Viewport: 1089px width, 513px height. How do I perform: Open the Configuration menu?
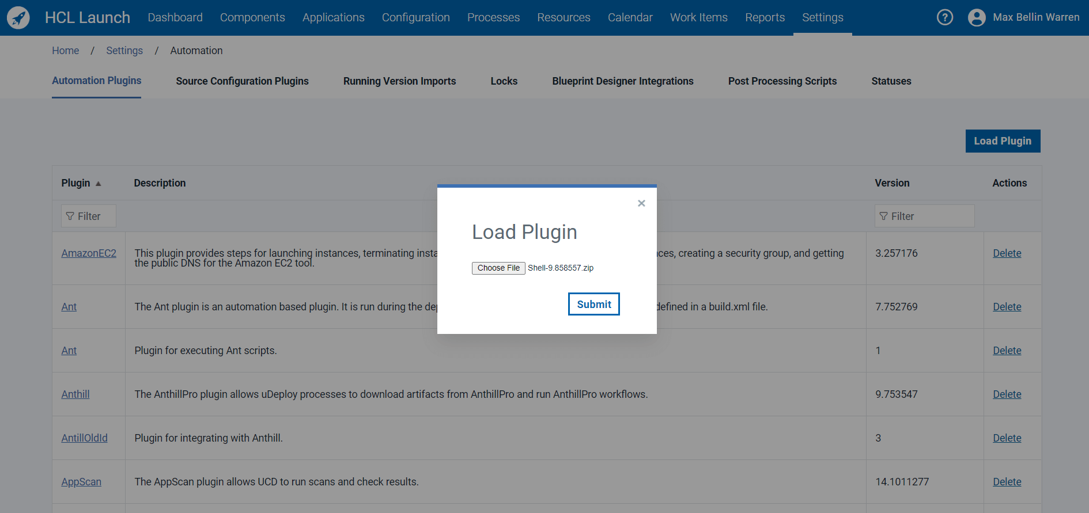pyautogui.click(x=416, y=17)
